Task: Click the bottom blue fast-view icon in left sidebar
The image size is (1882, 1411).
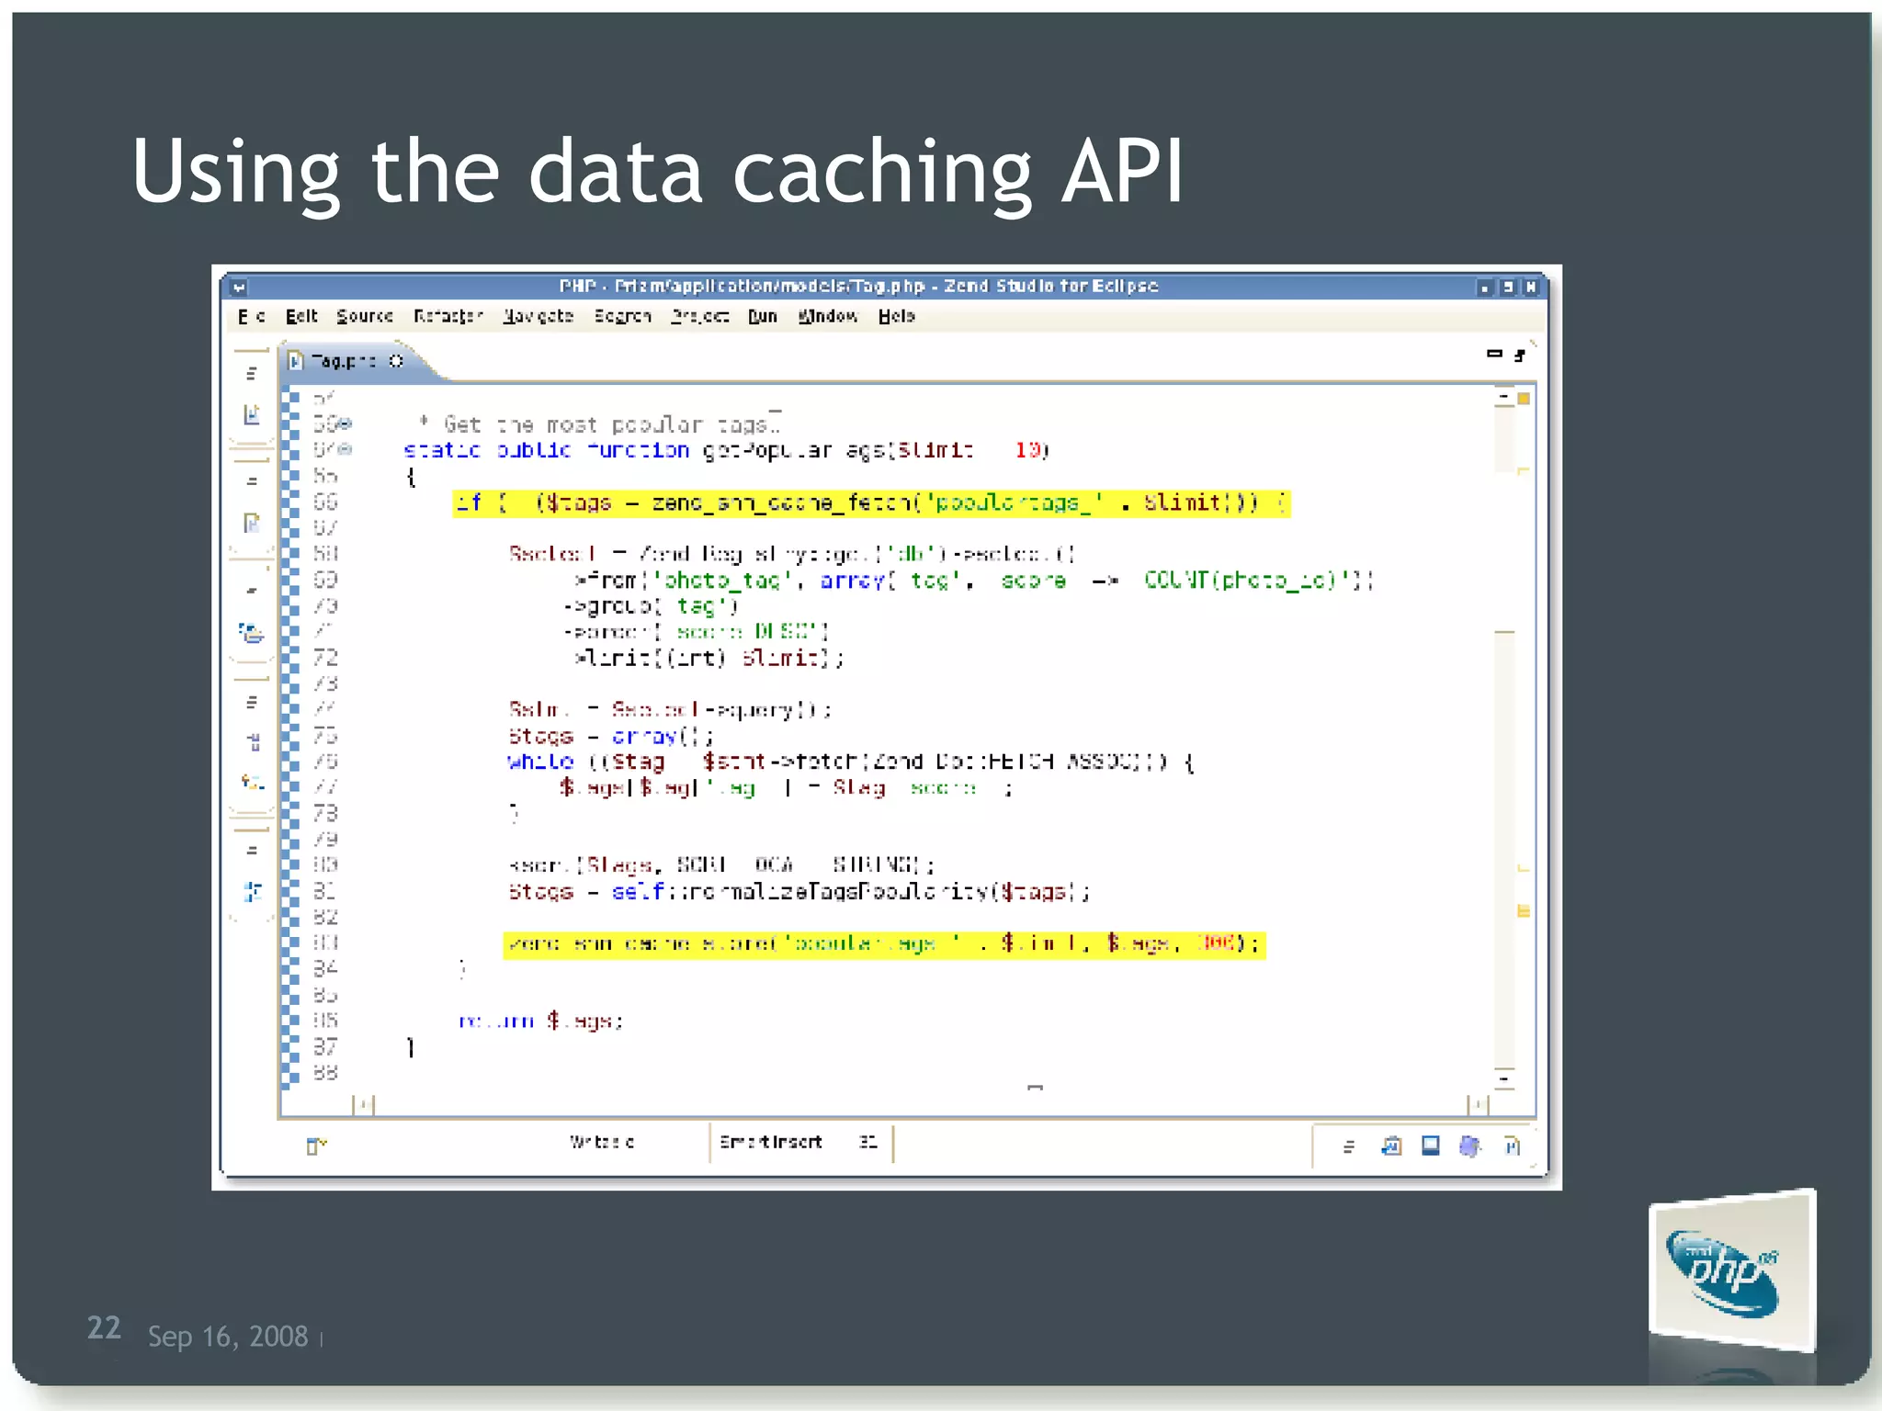Action: pyautogui.click(x=252, y=891)
